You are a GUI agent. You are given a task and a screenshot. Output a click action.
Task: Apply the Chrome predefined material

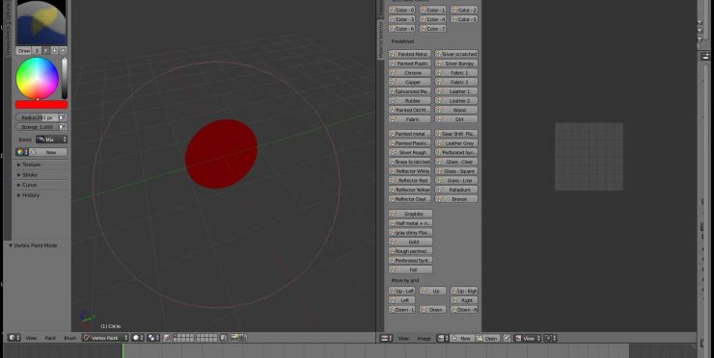click(x=409, y=73)
